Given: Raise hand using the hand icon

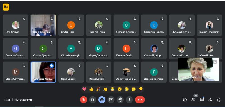Looking at the screenshot, I should pyautogui.click(x=120, y=100).
